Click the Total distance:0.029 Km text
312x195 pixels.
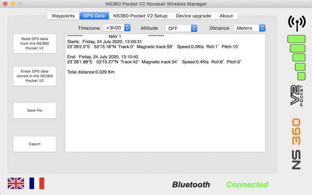click(91, 72)
